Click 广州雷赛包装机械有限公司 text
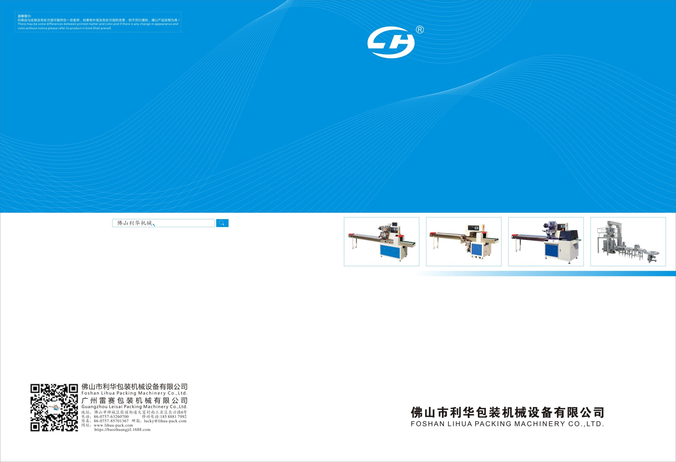Image resolution: width=676 pixels, height=462 pixels. click(x=134, y=400)
